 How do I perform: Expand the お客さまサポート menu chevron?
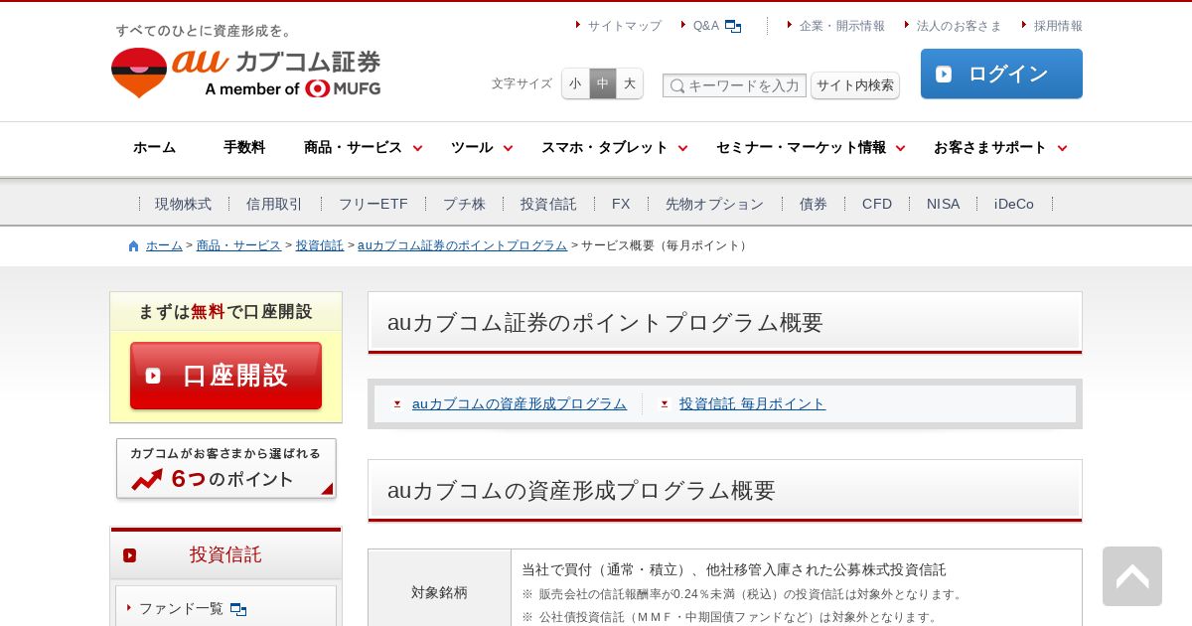1062,148
